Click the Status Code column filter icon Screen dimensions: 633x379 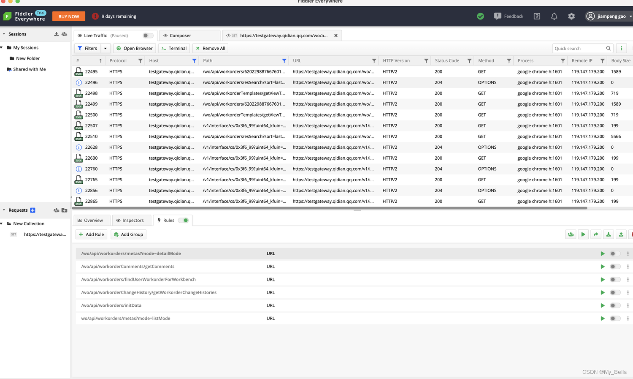469,61
